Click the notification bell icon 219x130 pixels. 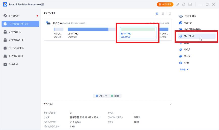pyautogui.click(x=184, y=5)
